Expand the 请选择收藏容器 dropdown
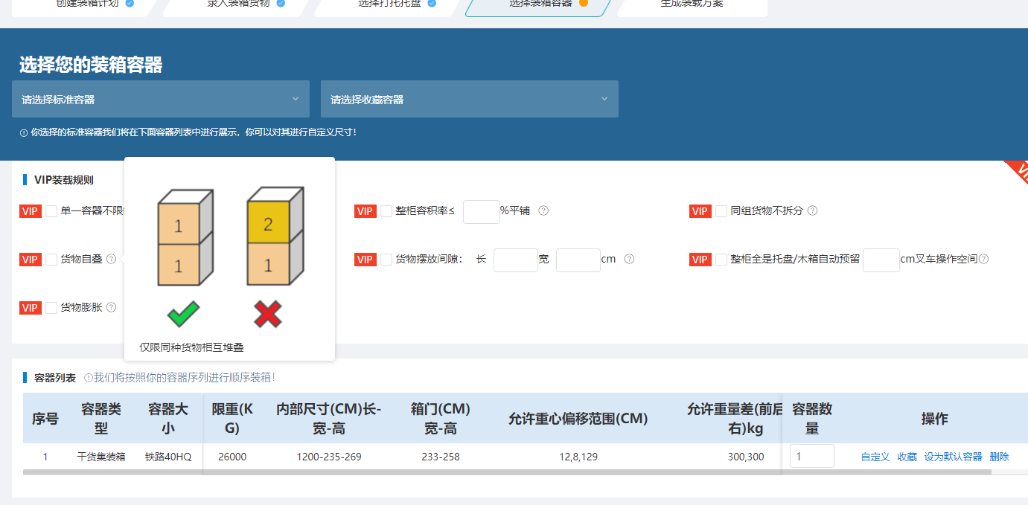This screenshot has width=1028, height=505. coord(469,99)
